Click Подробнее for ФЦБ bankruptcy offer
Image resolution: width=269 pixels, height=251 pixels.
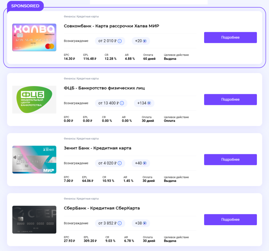pyautogui.click(x=230, y=99)
